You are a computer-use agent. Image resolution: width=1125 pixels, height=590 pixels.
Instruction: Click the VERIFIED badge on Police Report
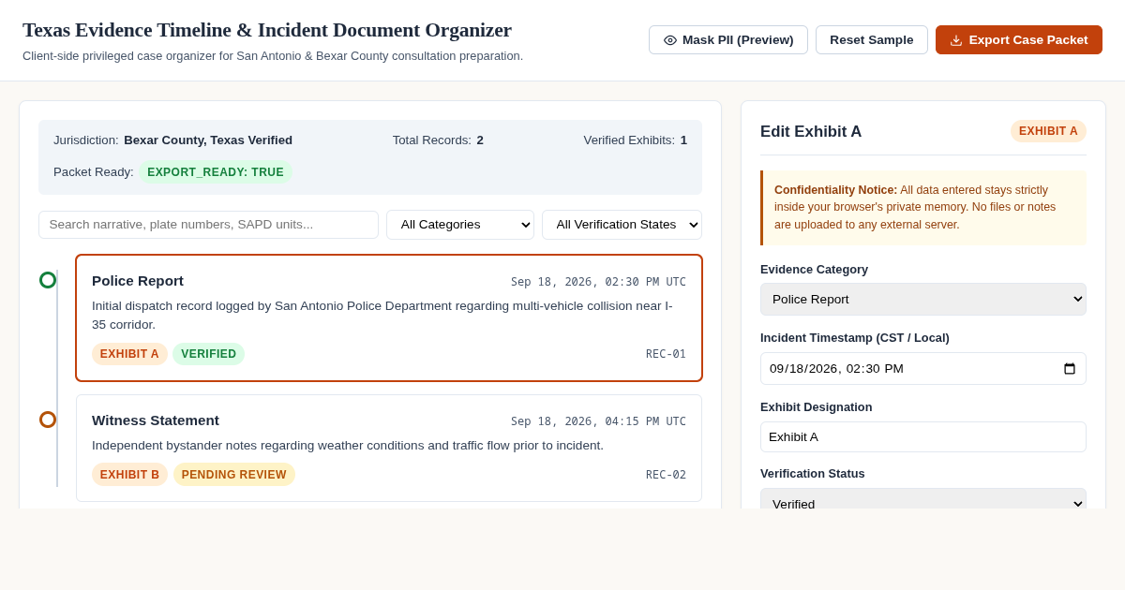tap(208, 354)
